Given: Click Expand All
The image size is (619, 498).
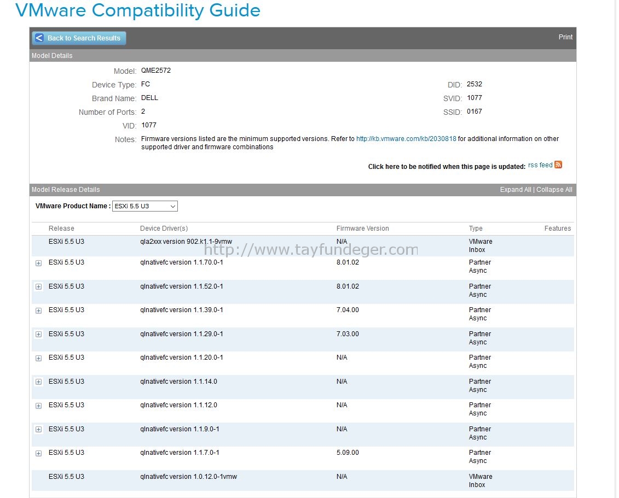Looking at the screenshot, I should click(x=516, y=190).
